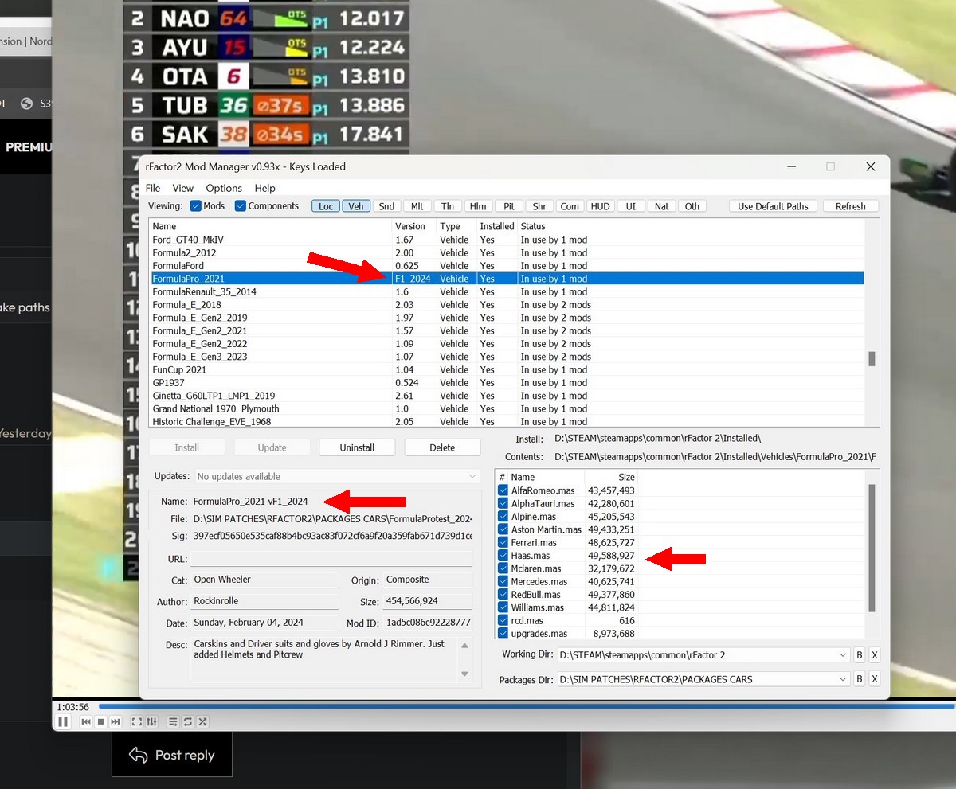Select the Ford_GT40_MkIV row

(x=507, y=240)
